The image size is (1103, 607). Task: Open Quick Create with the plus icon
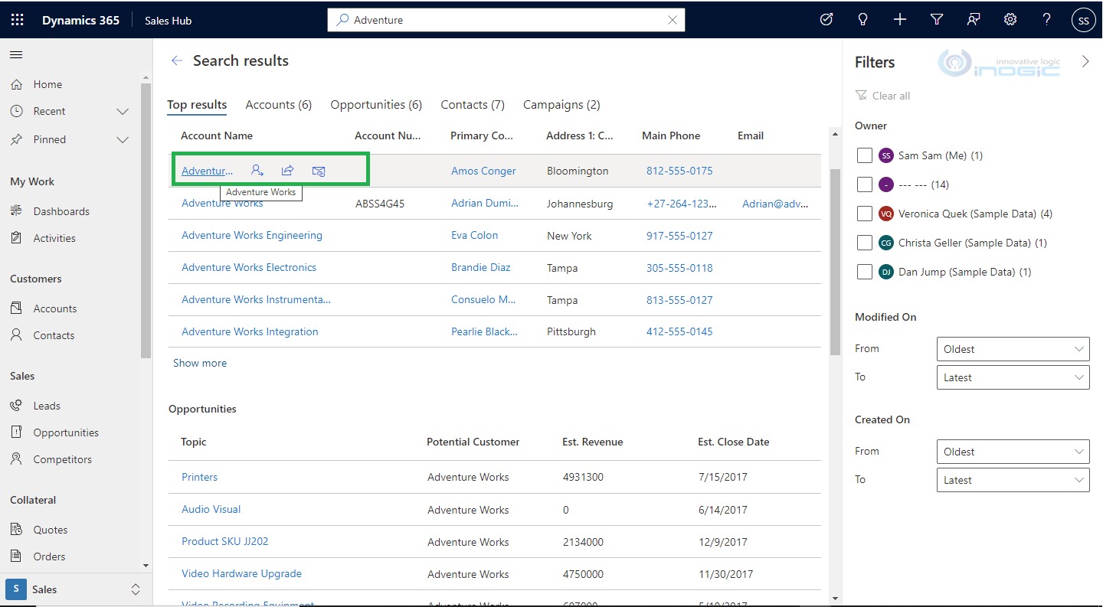899,19
